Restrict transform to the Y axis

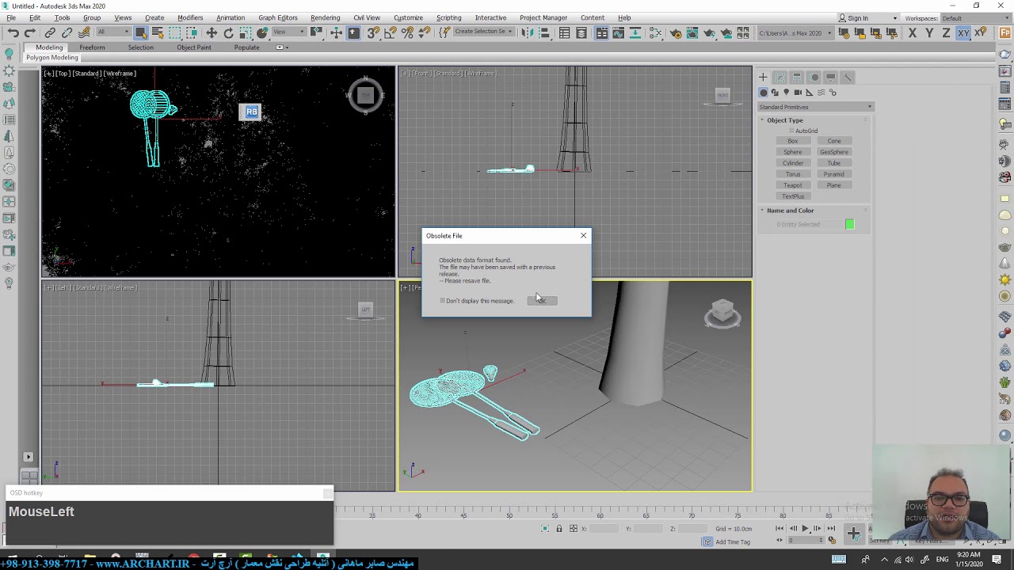(x=929, y=32)
